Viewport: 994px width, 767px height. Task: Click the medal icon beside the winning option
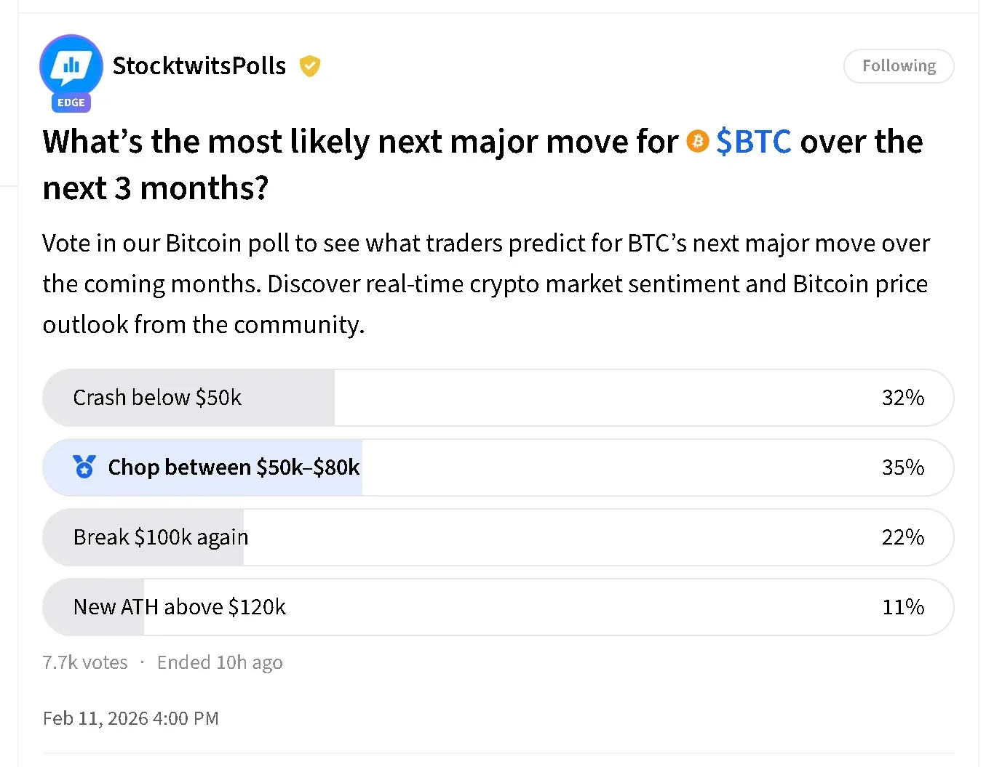click(x=85, y=467)
